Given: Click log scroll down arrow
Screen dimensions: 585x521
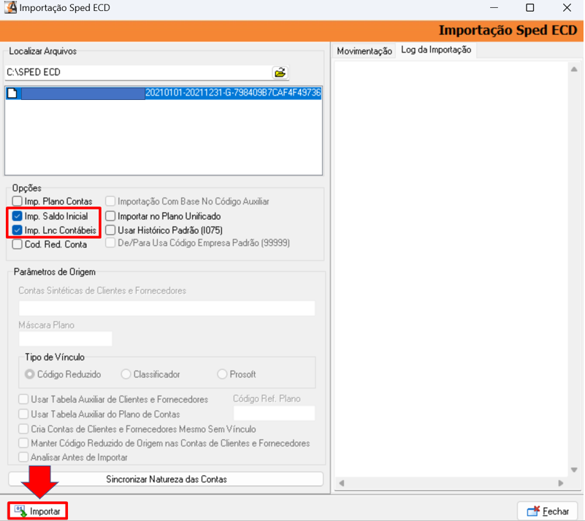Looking at the screenshot, I should 574,470.
